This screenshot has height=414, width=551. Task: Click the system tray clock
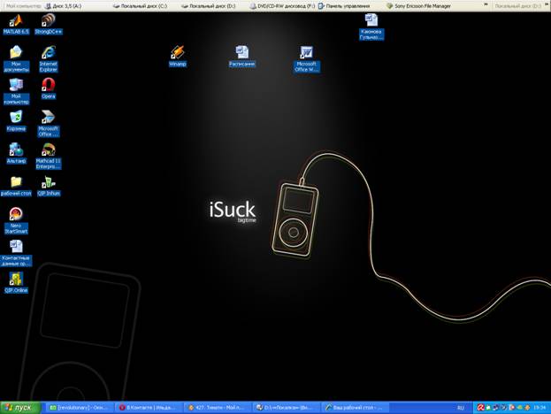coord(540,408)
